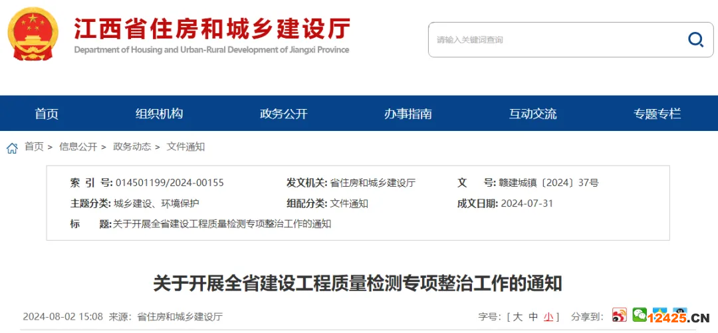Click the national emblem logo
718x333 pixels.
[33, 33]
